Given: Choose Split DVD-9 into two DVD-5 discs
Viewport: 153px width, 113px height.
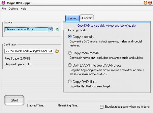Looking at the screenshot, I should tap(70, 65).
